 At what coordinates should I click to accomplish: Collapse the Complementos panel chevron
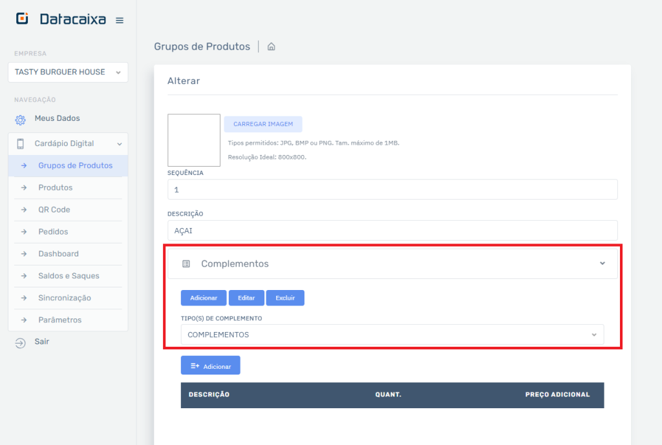coord(602,264)
